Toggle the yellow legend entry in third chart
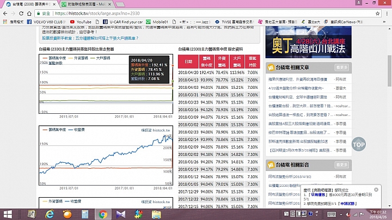The height and width of the screenshot is (220, 392). (x=52, y=201)
